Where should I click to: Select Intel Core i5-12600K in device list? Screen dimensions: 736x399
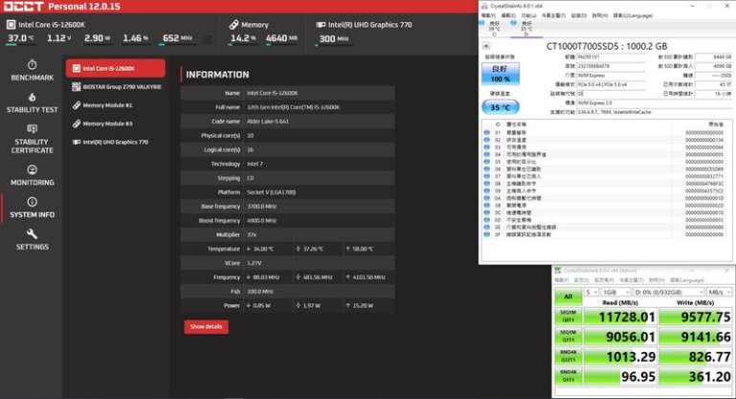click(x=116, y=68)
